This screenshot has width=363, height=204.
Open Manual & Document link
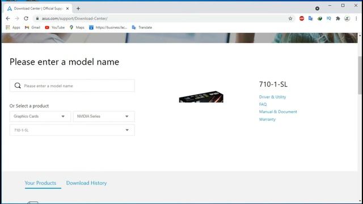(x=278, y=112)
